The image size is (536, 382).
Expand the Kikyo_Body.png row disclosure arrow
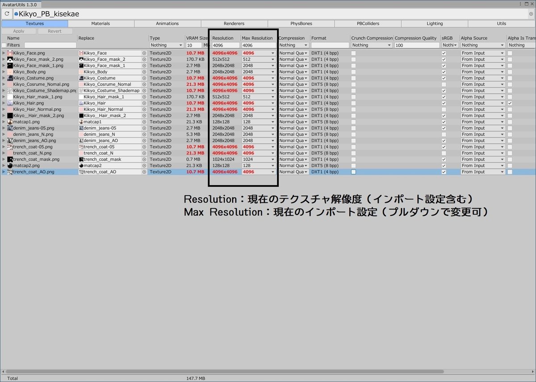(x=3, y=71)
